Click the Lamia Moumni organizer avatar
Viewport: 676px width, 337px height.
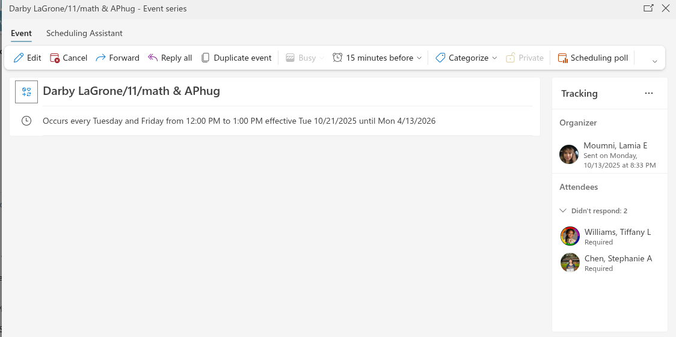[569, 154]
